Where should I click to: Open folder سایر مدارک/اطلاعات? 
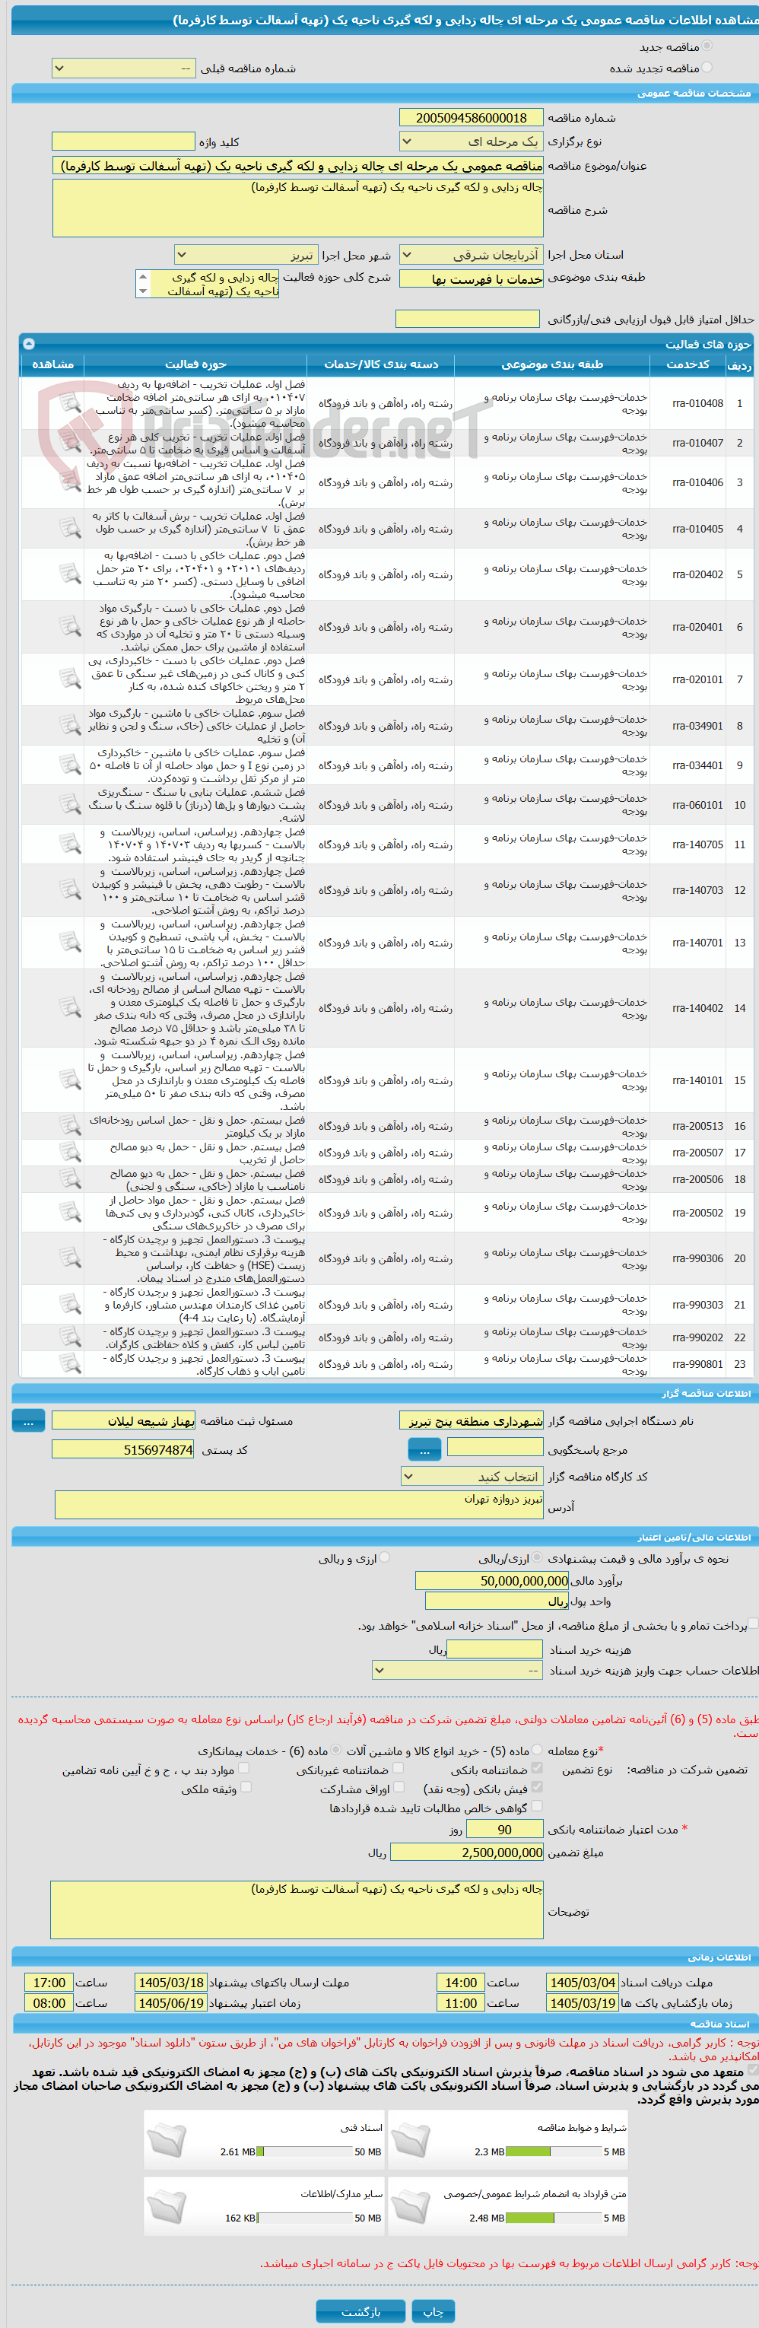pyautogui.click(x=167, y=2206)
